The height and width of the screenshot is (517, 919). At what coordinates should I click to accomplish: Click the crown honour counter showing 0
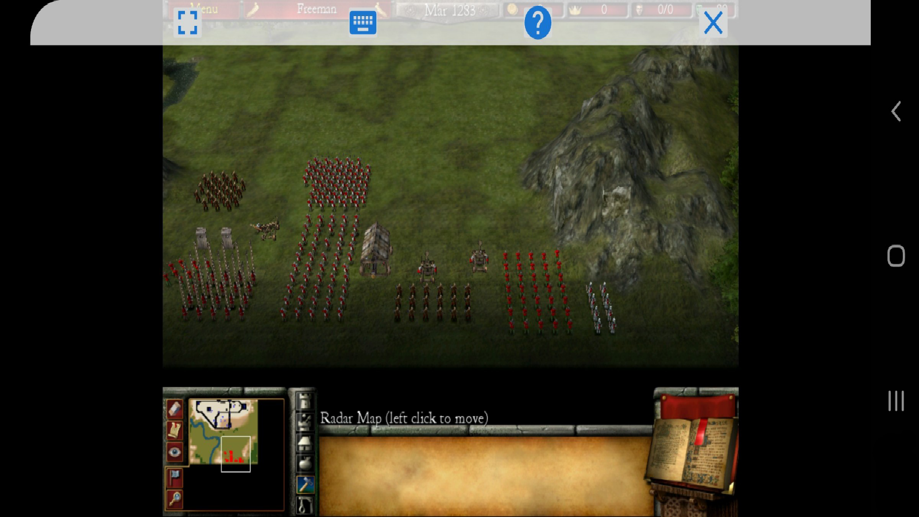click(x=597, y=9)
